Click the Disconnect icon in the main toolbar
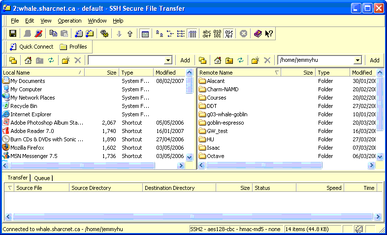This screenshot has height=235, width=387. click(x=38, y=34)
